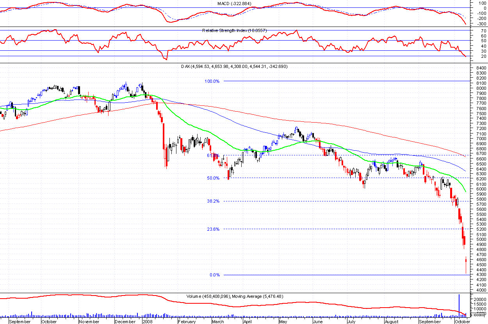
Task: Click the December label on the time axis
Action: (x=125, y=322)
